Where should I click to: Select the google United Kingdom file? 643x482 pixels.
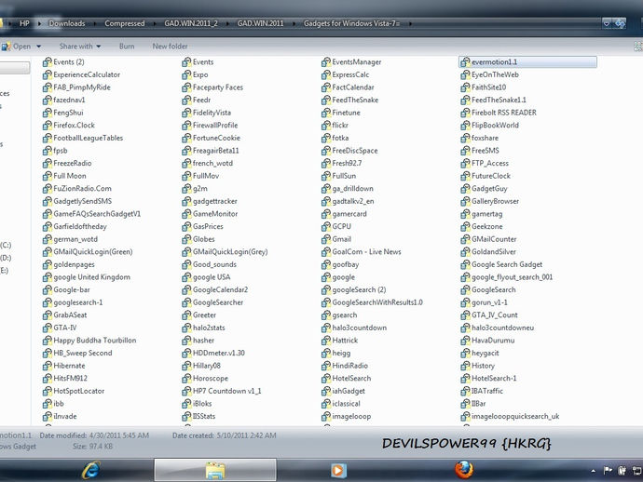coord(92,277)
